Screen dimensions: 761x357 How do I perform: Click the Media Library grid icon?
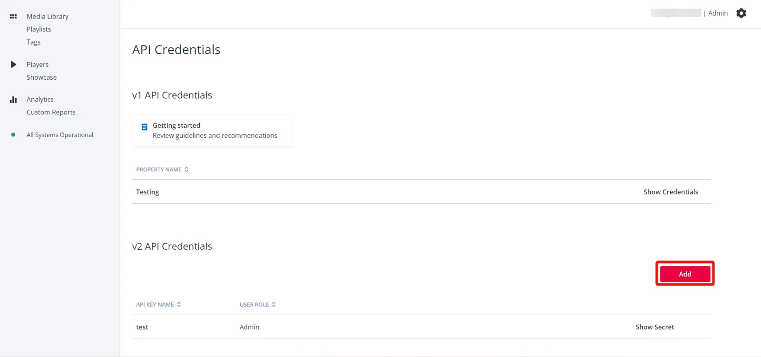pos(13,17)
